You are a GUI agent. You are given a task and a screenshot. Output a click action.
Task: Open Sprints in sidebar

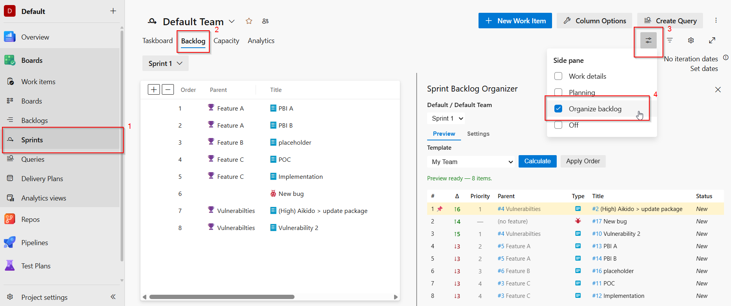tap(32, 140)
